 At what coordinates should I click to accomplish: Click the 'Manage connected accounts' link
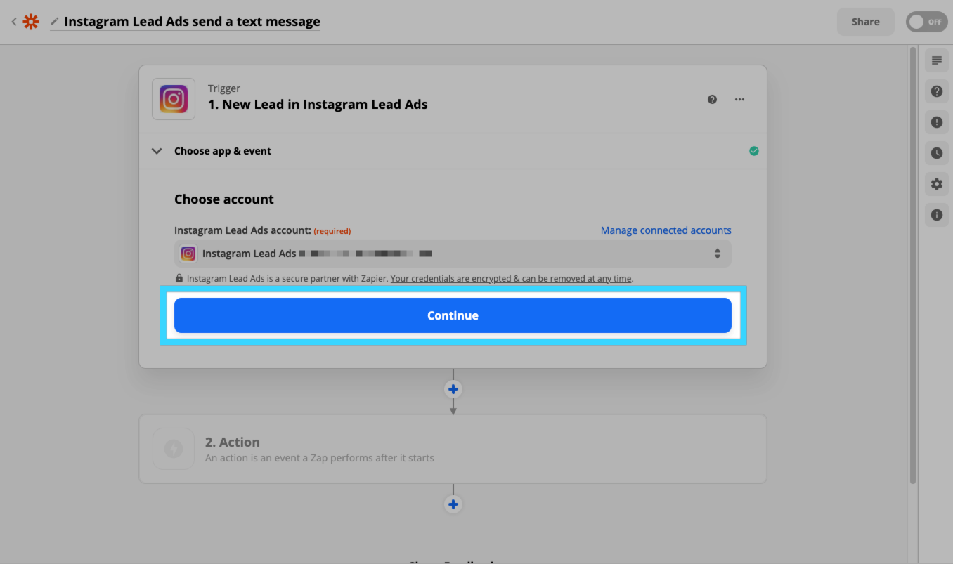tap(666, 230)
